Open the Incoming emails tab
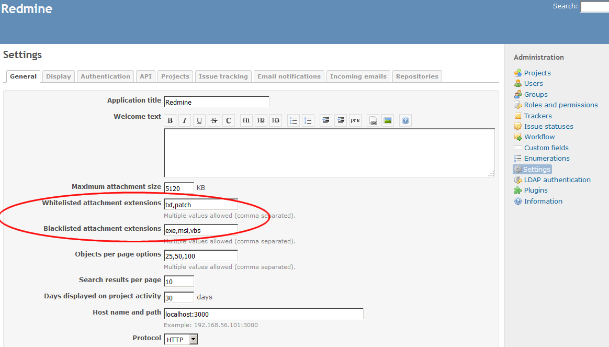609x347 pixels. pos(358,76)
